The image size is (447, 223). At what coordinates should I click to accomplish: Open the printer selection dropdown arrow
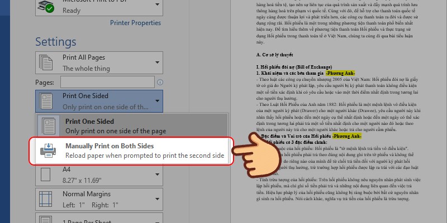coord(158,7)
